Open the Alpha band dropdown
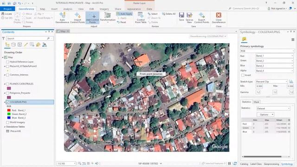This screenshot has width=297, height=167. coord(274,71)
